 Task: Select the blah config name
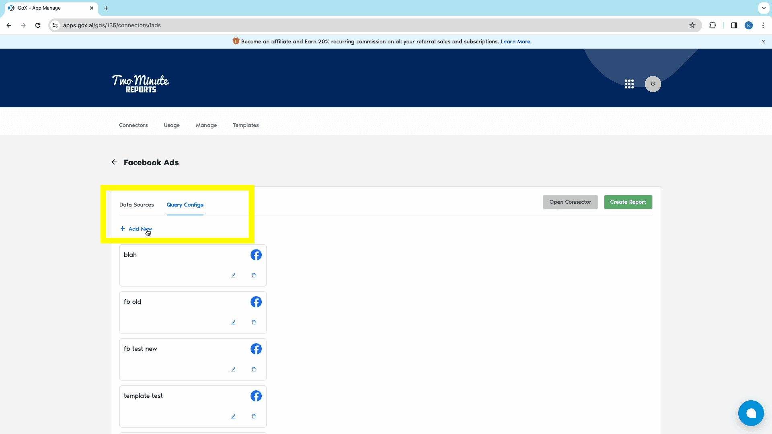click(x=130, y=255)
